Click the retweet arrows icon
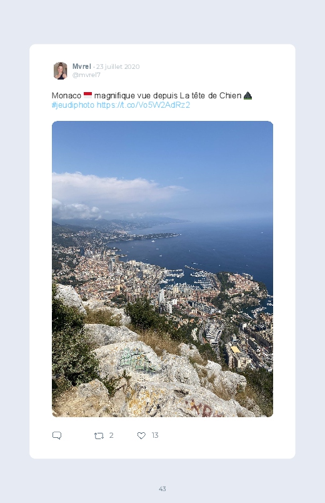This screenshot has height=503, width=325. point(99,435)
